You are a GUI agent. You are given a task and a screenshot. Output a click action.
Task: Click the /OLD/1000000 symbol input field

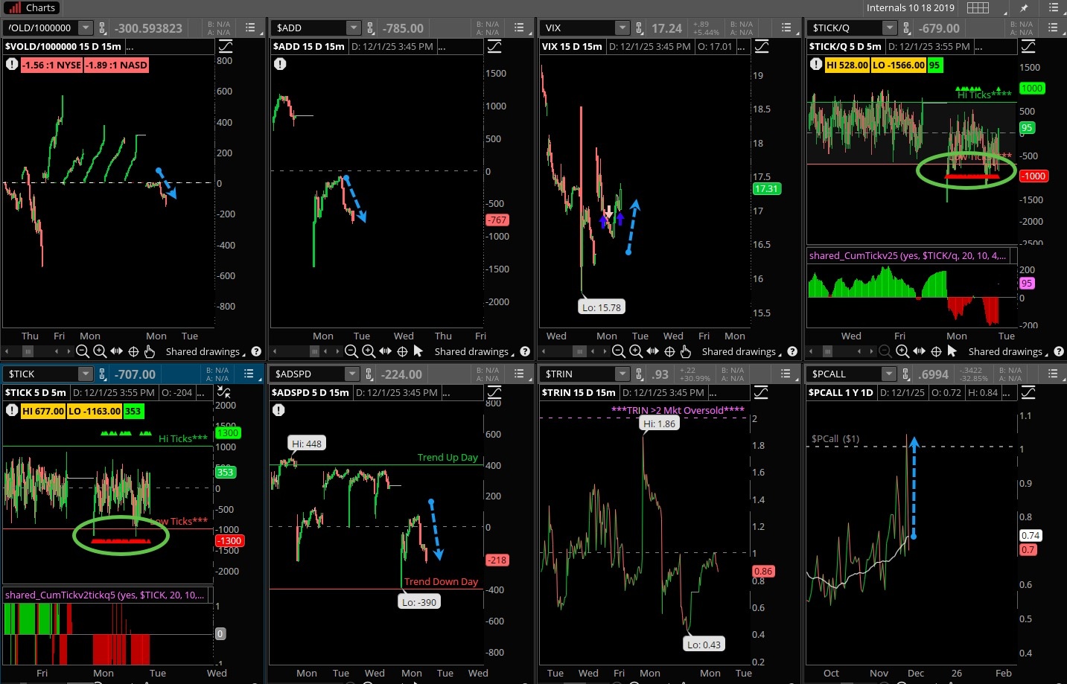pos(40,28)
